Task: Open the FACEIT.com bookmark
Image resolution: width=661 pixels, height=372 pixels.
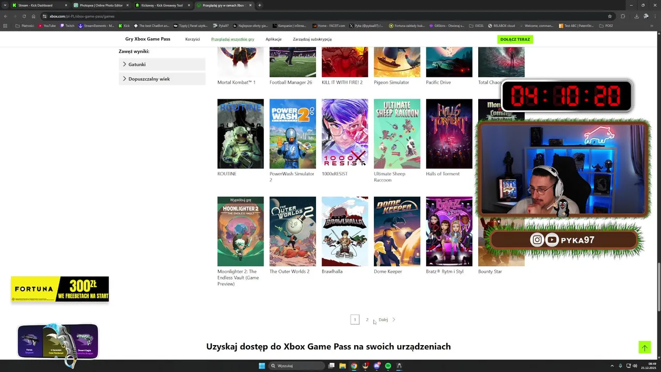Action: point(327,25)
